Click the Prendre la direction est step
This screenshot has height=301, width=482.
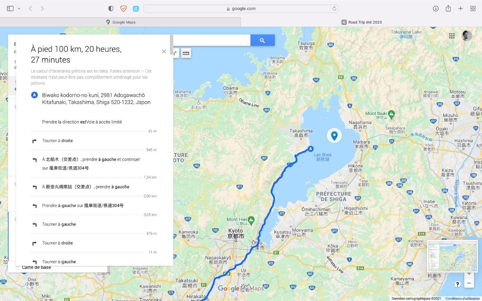pos(82,122)
